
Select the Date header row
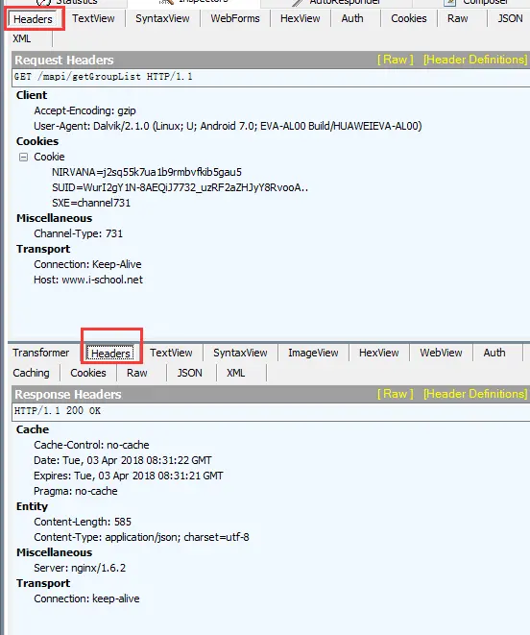[123, 460]
